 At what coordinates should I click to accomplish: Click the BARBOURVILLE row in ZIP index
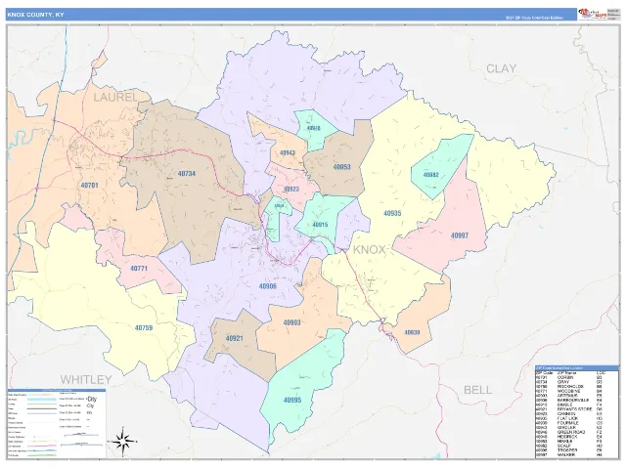[x=577, y=400]
